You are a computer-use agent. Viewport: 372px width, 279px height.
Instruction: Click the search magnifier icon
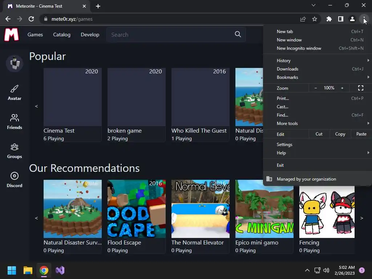click(238, 35)
